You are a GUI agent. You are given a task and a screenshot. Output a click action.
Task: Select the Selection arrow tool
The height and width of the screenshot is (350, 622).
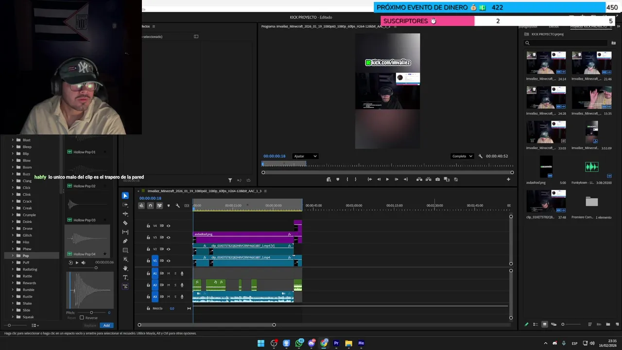pos(125,195)
